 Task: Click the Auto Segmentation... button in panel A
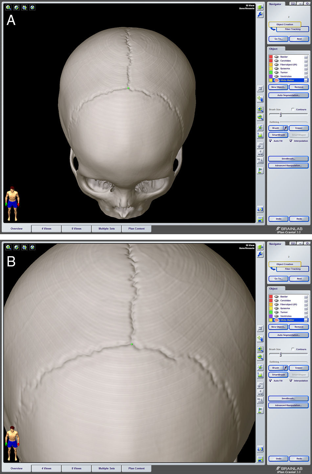(288, 95)
